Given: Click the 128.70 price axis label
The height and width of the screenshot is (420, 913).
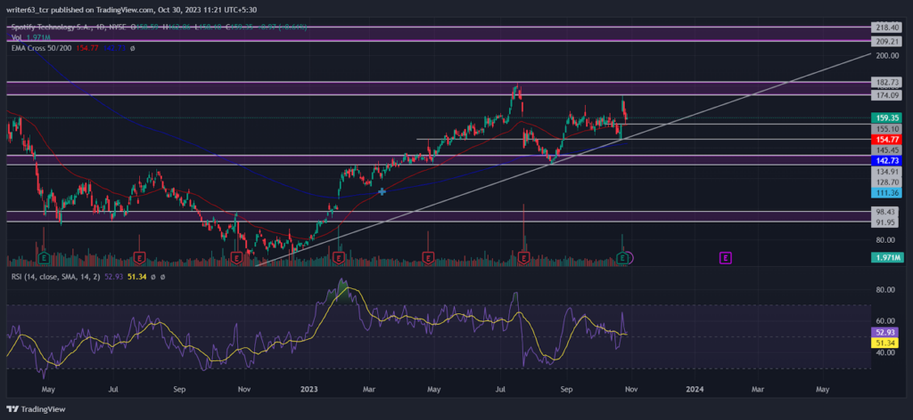Looking at the screenshot, I should (x=887, y=182).
